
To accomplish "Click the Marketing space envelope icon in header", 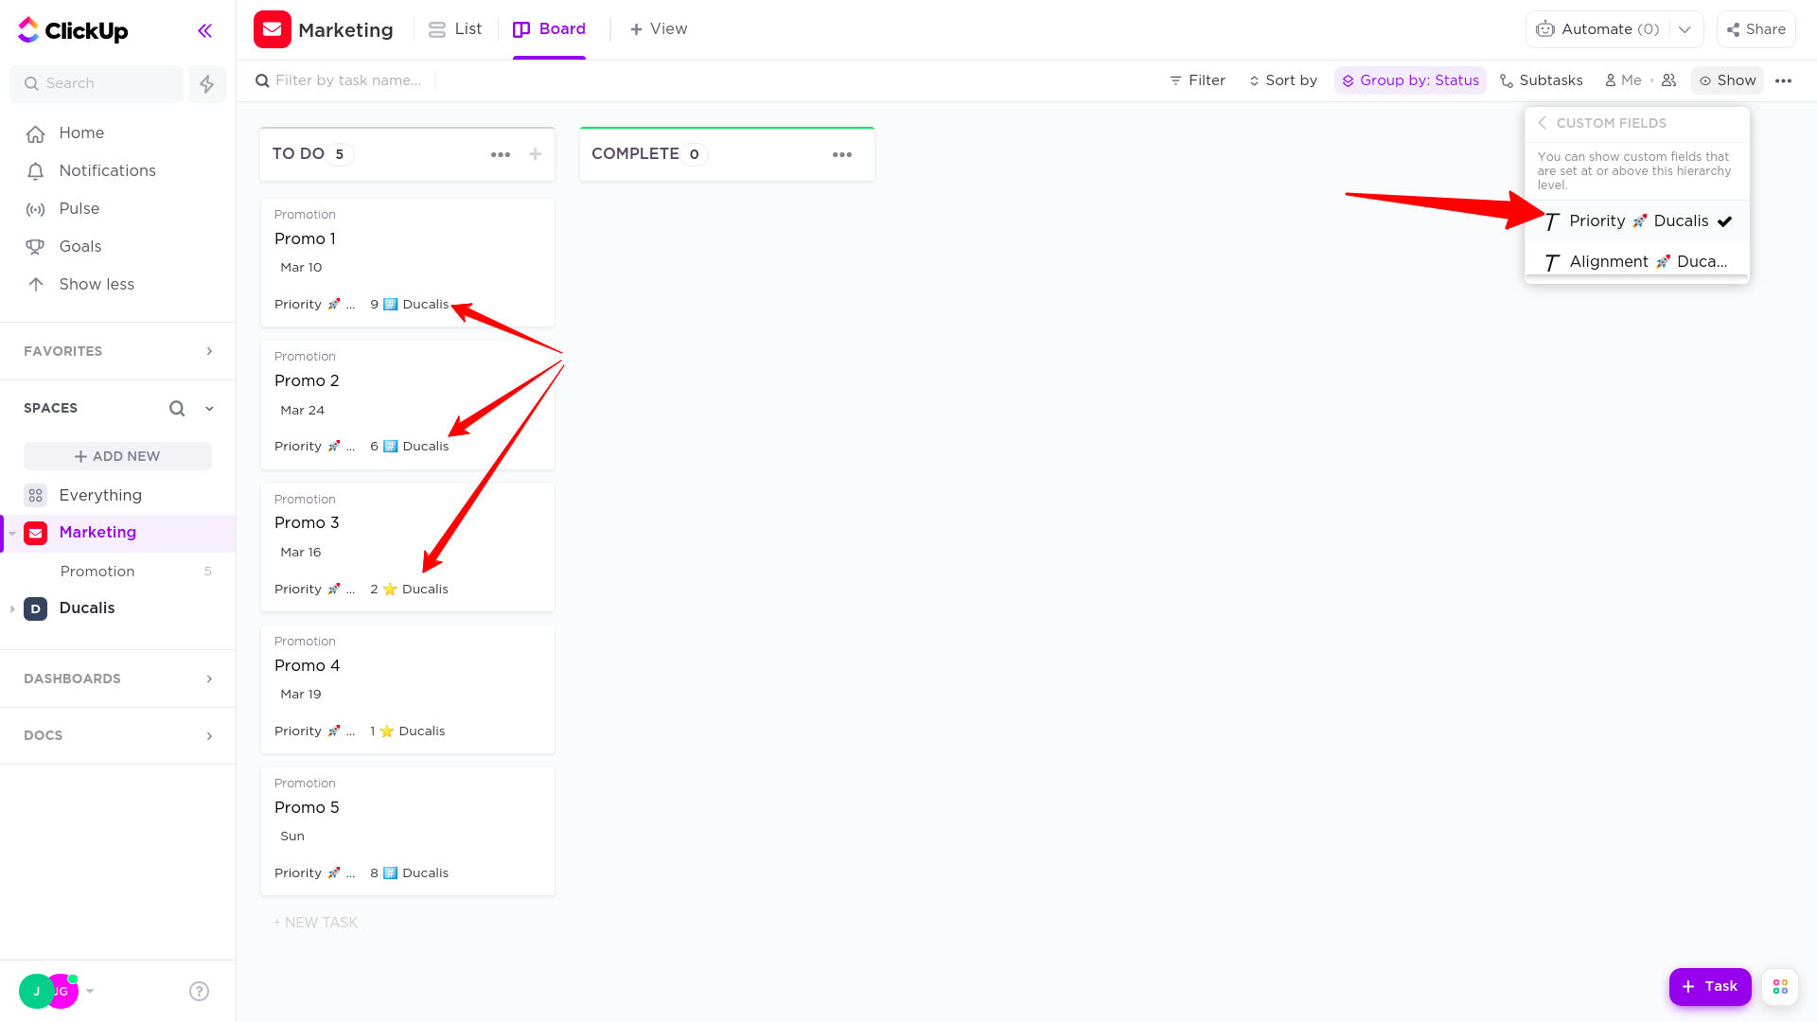I will 273,29.
